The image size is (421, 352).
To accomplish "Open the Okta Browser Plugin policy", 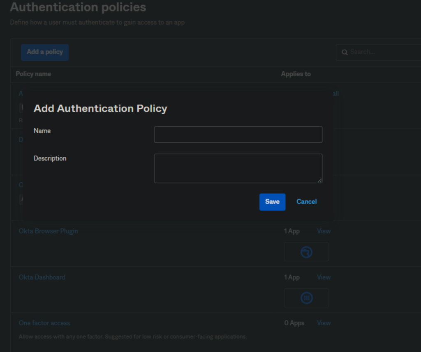I will 48,231.
